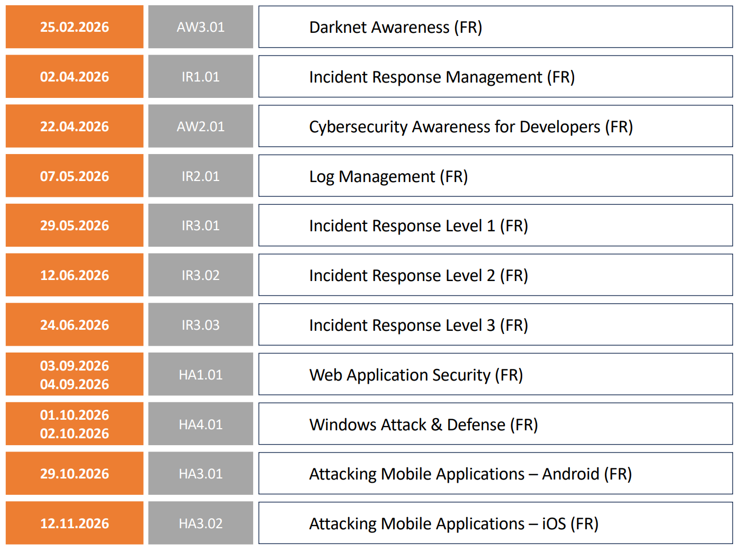Click the 03.09.2026 / 04.09.2026 date box
Image resolution: width=740 pixels, height=551 pixels.
click(x=75, y=375)
